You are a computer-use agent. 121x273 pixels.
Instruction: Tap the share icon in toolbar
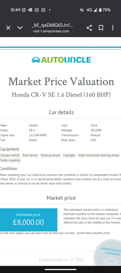point(89,28)
